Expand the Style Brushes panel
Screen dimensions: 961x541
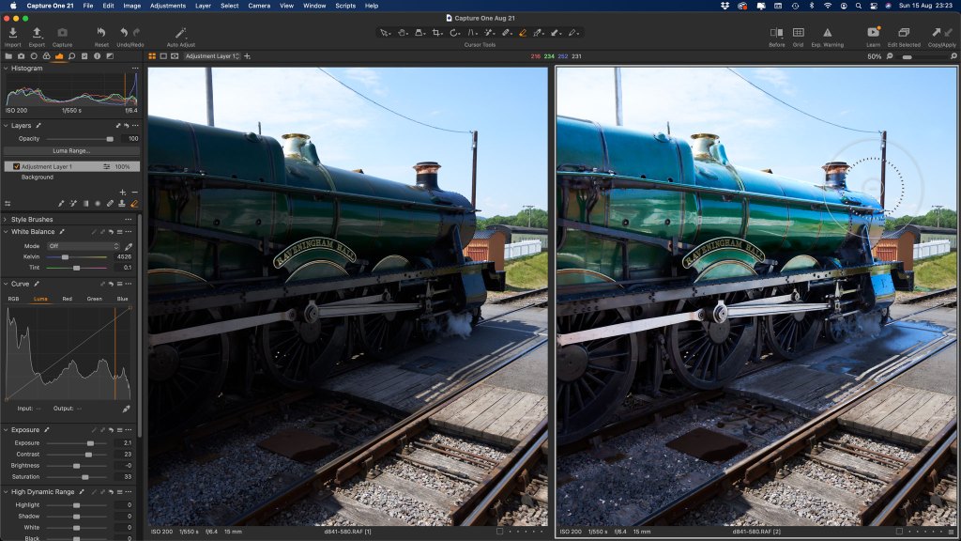(6, 219)
